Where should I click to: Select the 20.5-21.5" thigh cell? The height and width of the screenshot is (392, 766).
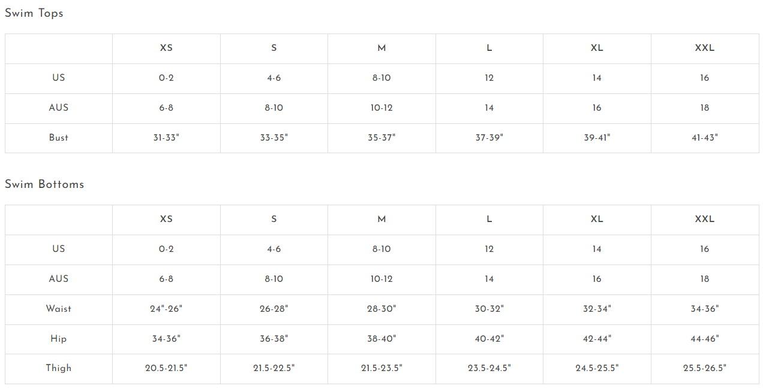tap(166, 368)
